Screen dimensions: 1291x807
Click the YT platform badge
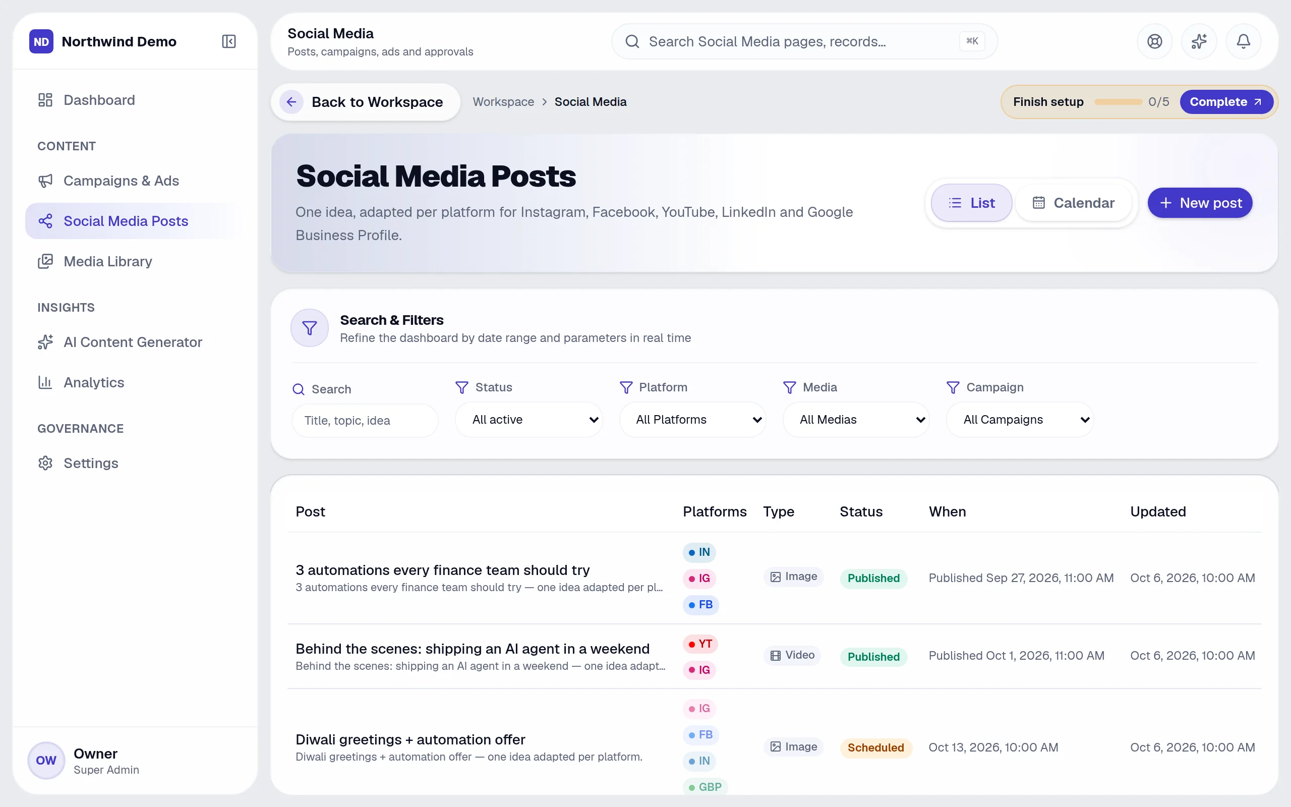coord(700,644)
